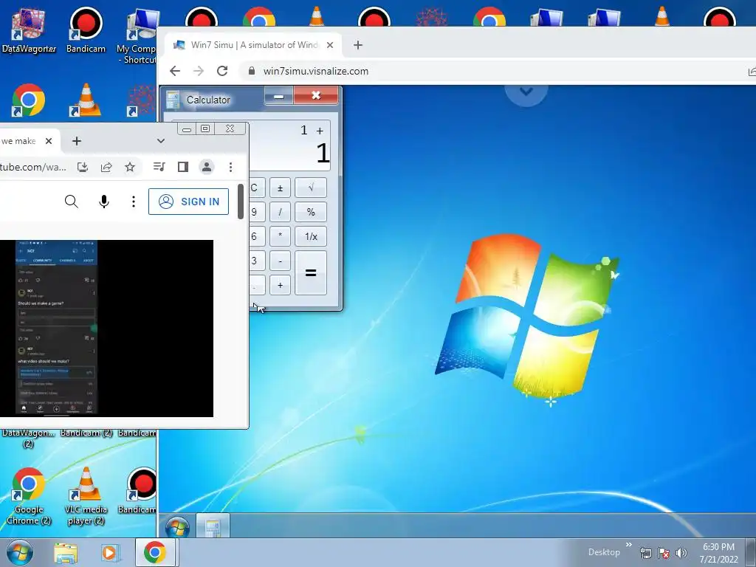This screenshot has height=567, width=756.
Task: Open Windows Media Player from host taskbar
Action: click(x=109, y=552)
